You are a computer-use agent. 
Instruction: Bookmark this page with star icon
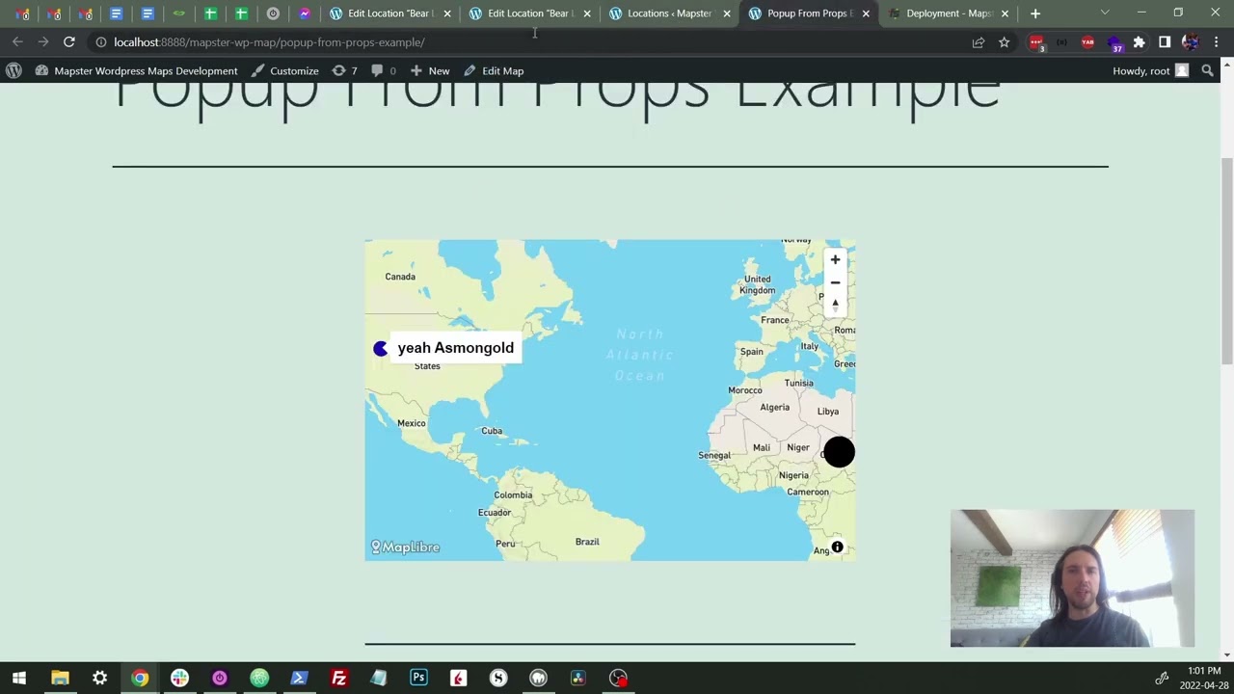pos(1004,42)
